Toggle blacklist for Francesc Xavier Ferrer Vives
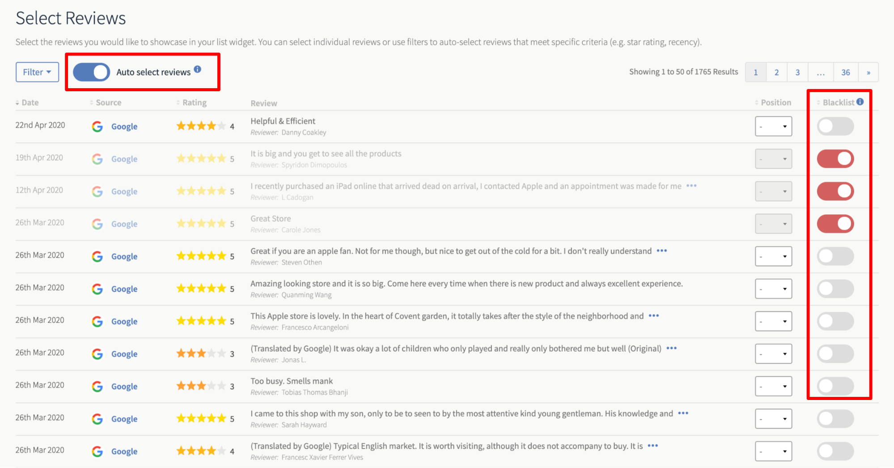 click(x=835, y=451)
